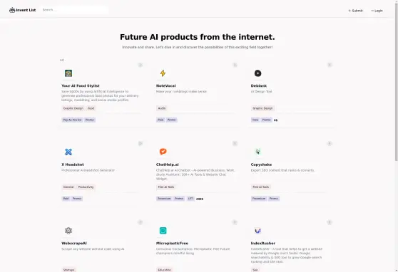
Task: Click the MicroplasticFree teal icon
Action: point(163,231)
